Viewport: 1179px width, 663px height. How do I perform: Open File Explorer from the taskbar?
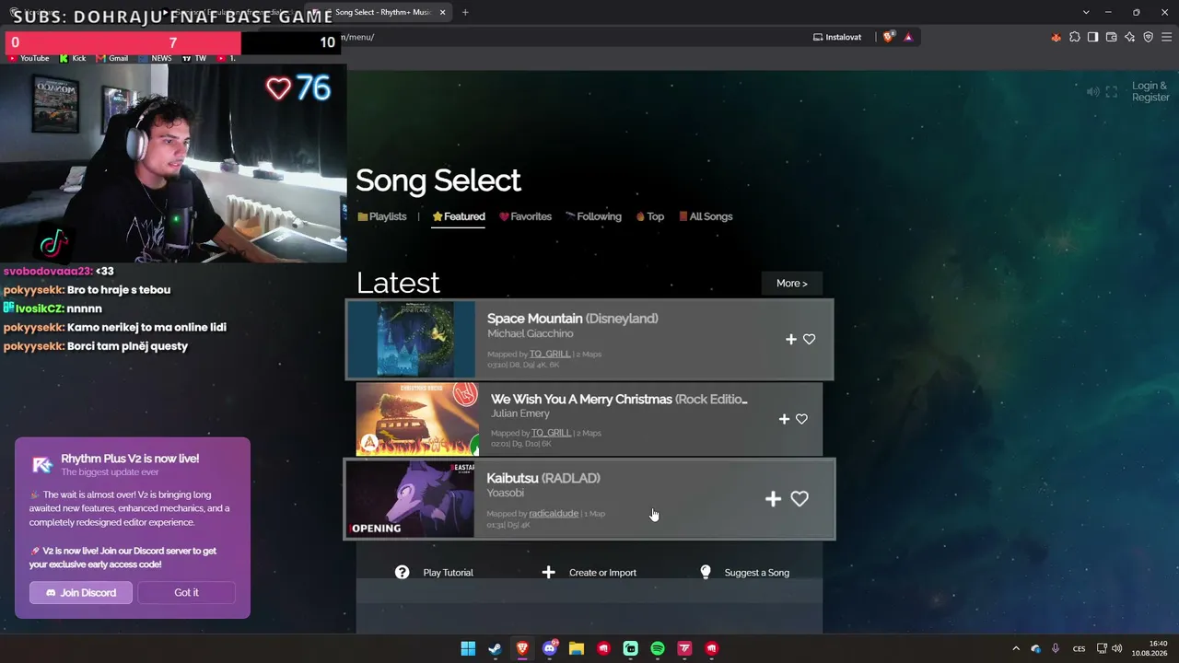pos(577,648)
